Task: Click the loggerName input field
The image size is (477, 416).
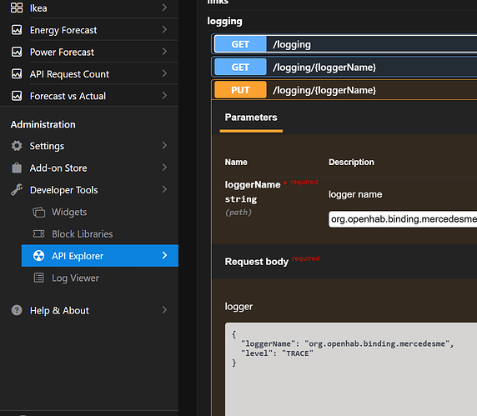Action: tap(403, 219)
